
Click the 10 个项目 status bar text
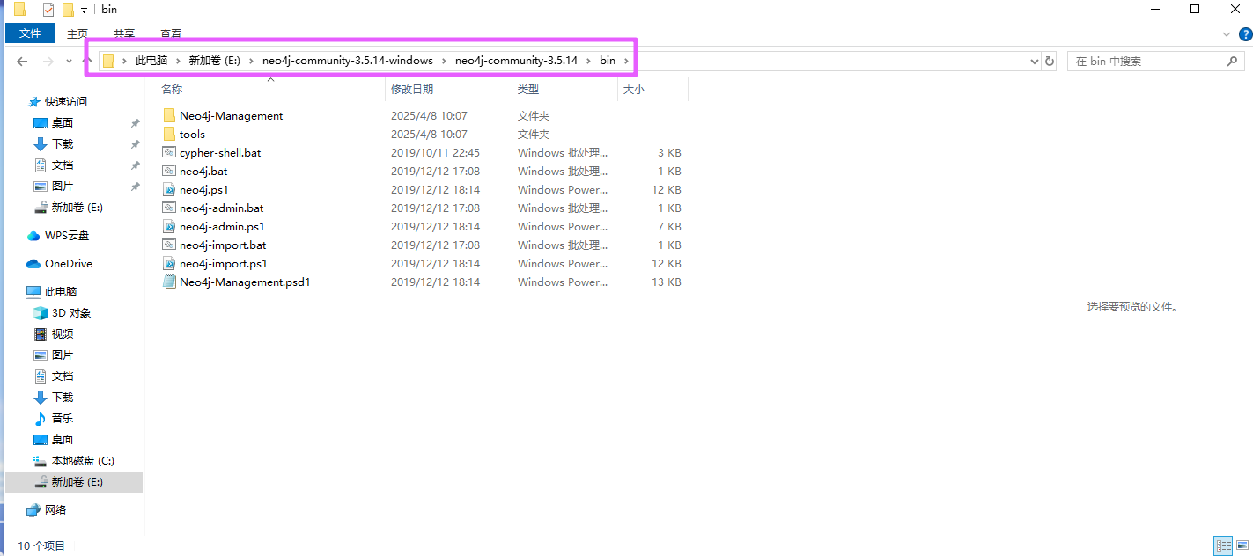[x=41, y=546]
